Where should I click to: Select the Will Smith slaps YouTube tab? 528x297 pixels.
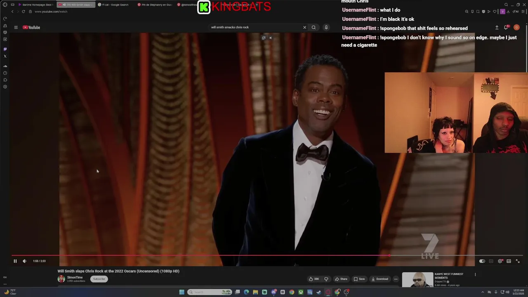click(x=75, y=5)
